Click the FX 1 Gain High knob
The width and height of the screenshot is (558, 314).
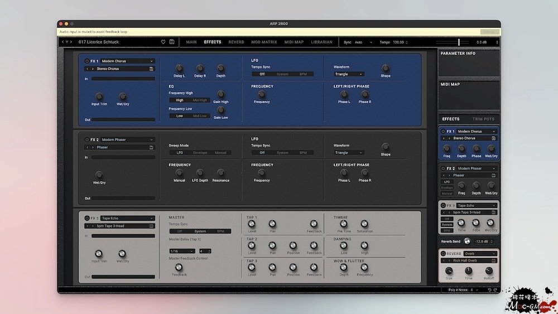pos(220,94)
